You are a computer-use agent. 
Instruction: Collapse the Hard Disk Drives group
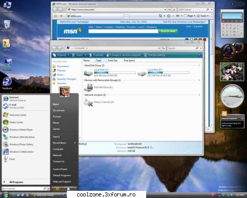(x=199, y=65)
